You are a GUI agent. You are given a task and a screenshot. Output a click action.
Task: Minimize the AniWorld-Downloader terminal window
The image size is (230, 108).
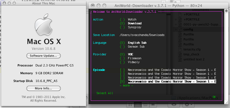[x=99, y=6]
